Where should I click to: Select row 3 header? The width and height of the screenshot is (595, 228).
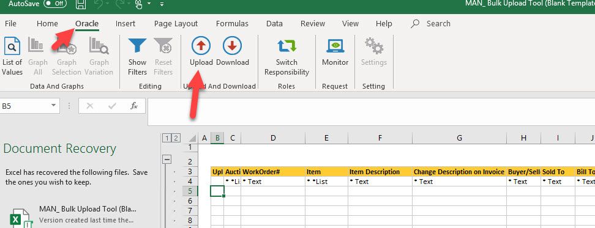point(190,172)
